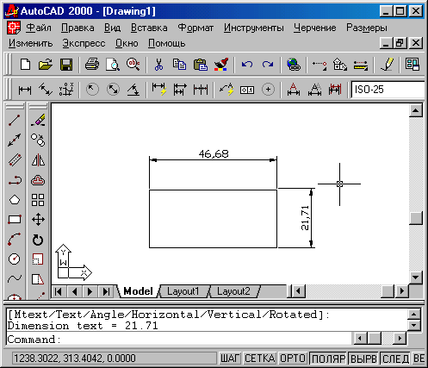Select the Center Mark tool

pyautogui.click(x=268, y=90)
